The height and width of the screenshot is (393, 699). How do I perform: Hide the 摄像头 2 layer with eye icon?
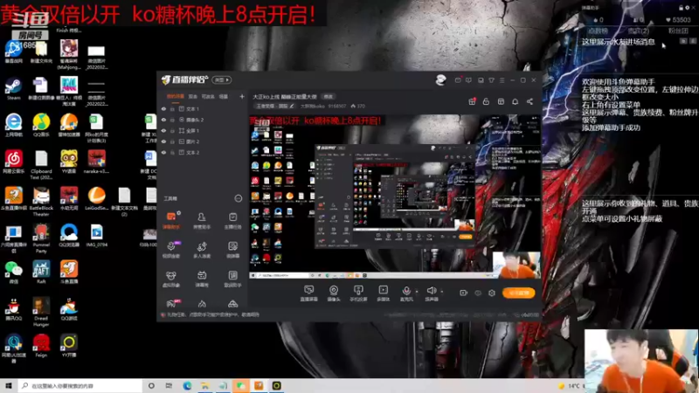pos(163,120)
